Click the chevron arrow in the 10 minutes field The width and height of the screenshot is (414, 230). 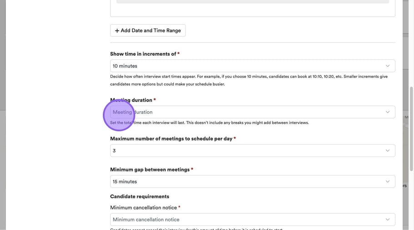pos(388,66)
